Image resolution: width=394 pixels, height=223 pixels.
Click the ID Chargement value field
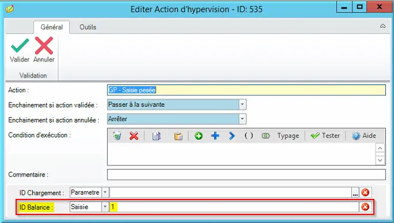pos(230,193)
